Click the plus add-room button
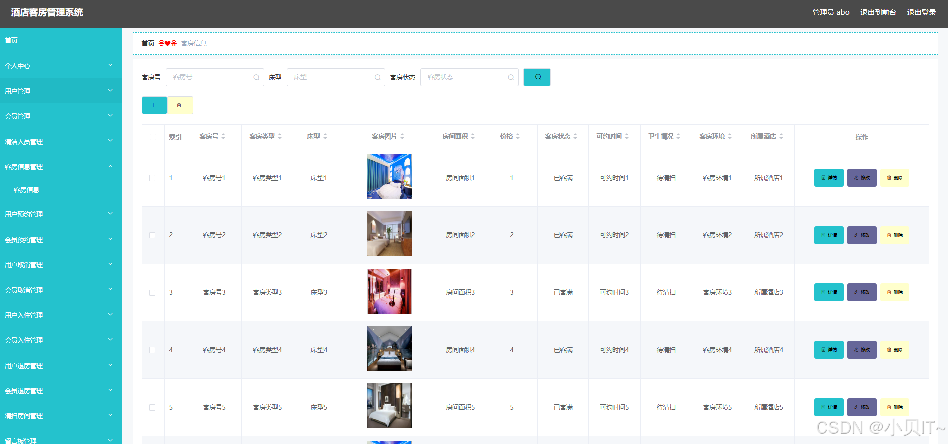948x444 pixels. (x=154, y=105)
